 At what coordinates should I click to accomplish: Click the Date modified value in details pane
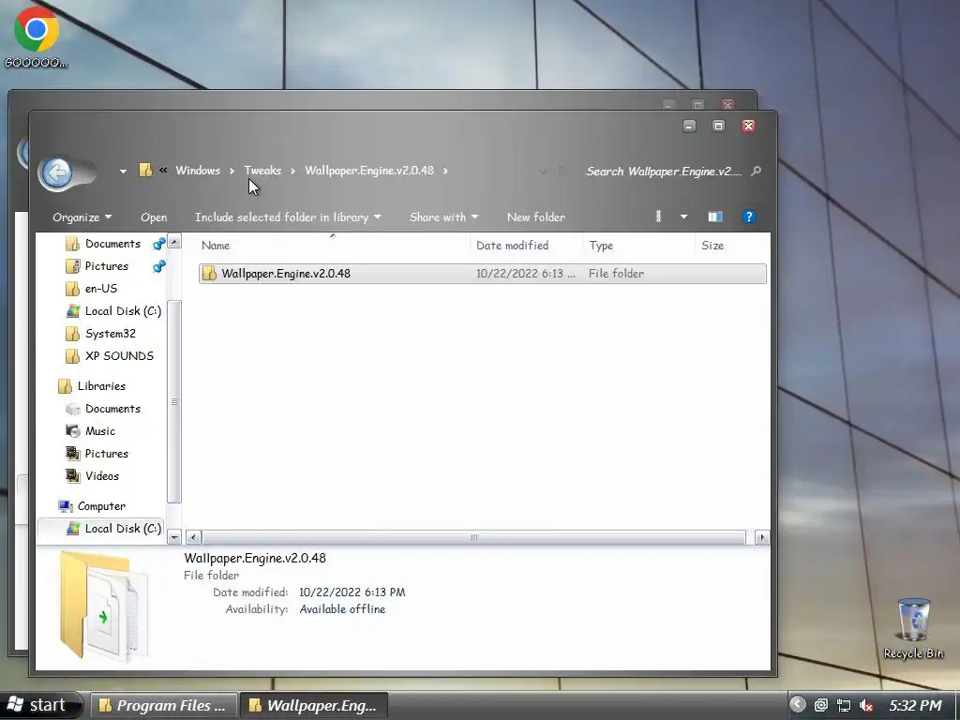[x=352, y=592]
